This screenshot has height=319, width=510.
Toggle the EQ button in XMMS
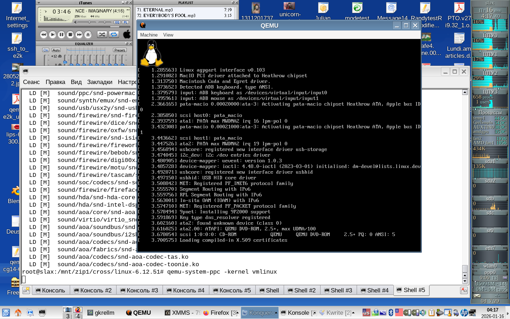[x=117, y=22]
